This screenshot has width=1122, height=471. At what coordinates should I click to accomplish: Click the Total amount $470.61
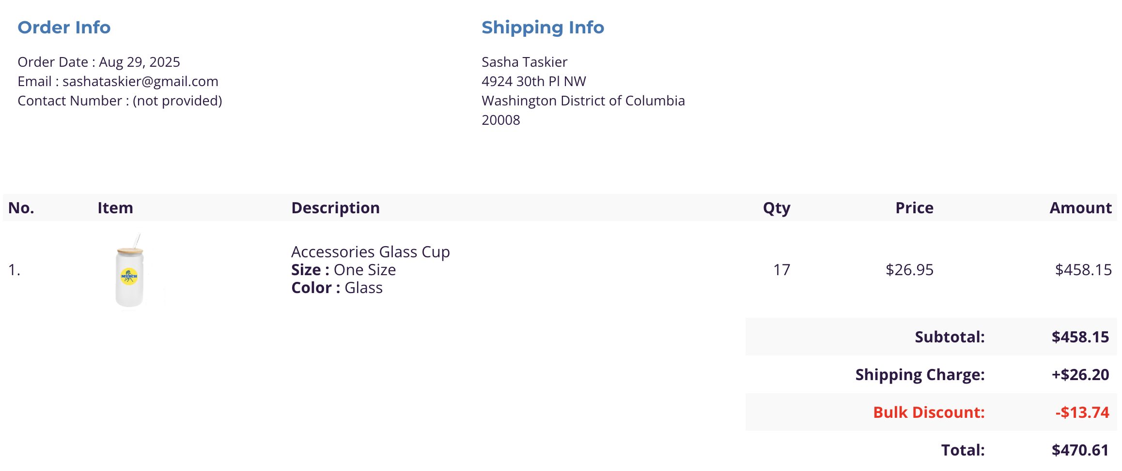click(1080, 450)
